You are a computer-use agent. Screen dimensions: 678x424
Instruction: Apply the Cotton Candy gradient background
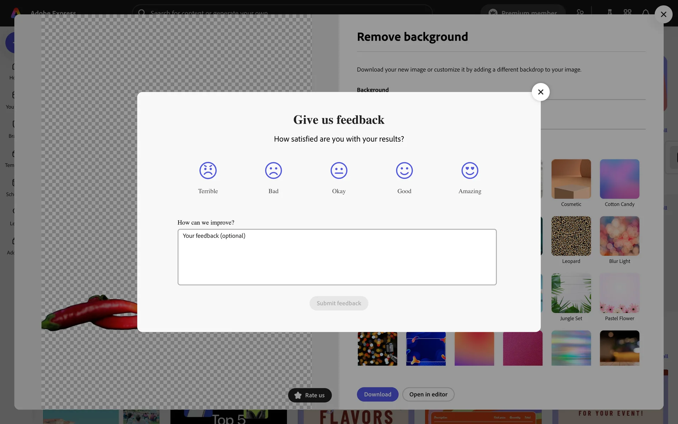619,179
